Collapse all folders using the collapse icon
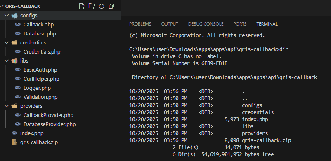 click(x=111, y=6)
